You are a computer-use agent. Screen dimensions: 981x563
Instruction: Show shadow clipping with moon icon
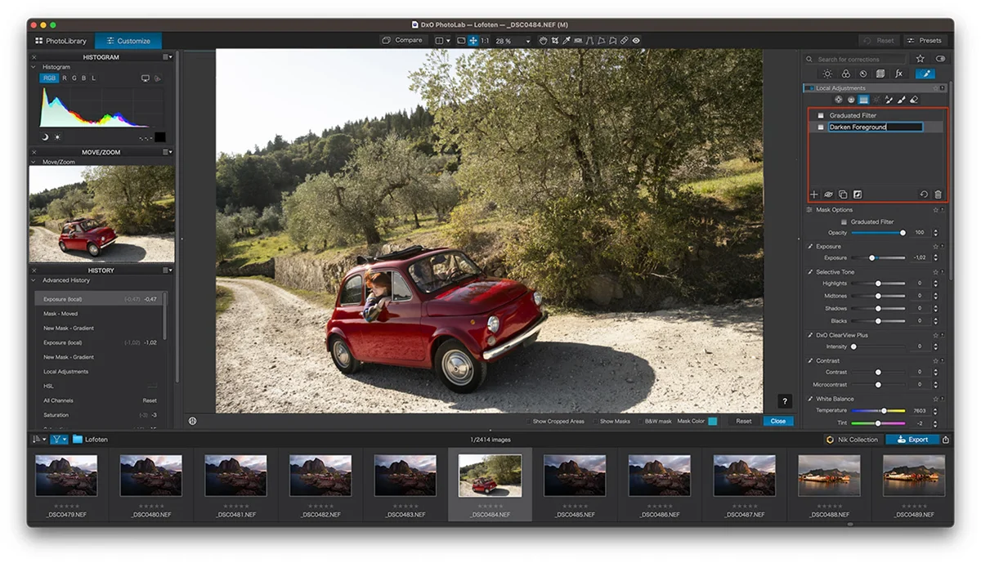coord(45,136)
